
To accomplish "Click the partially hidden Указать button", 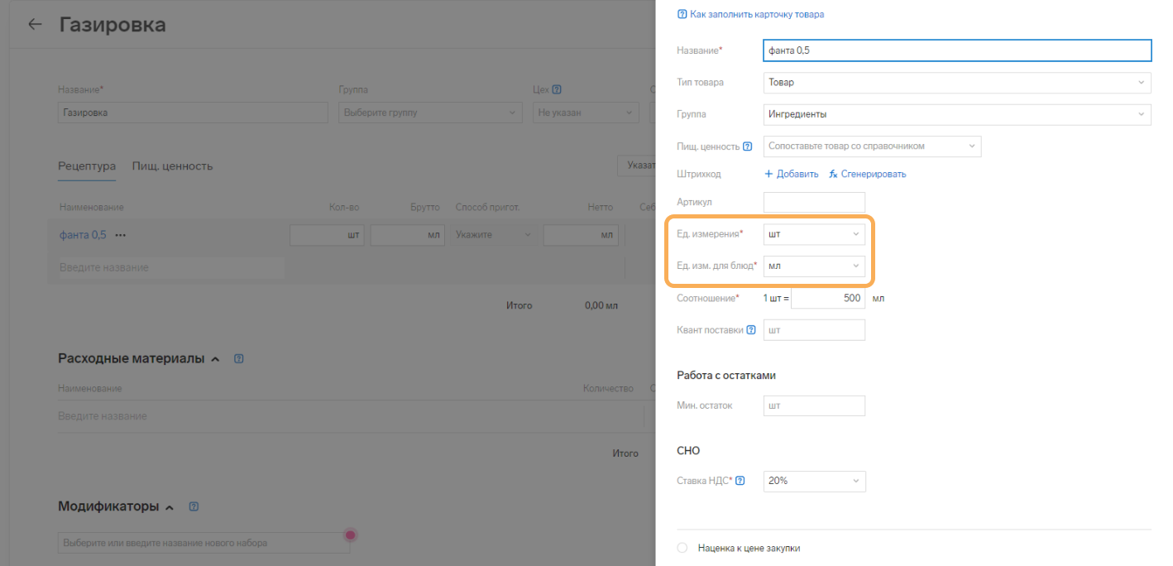I will (x=636, y=165).
